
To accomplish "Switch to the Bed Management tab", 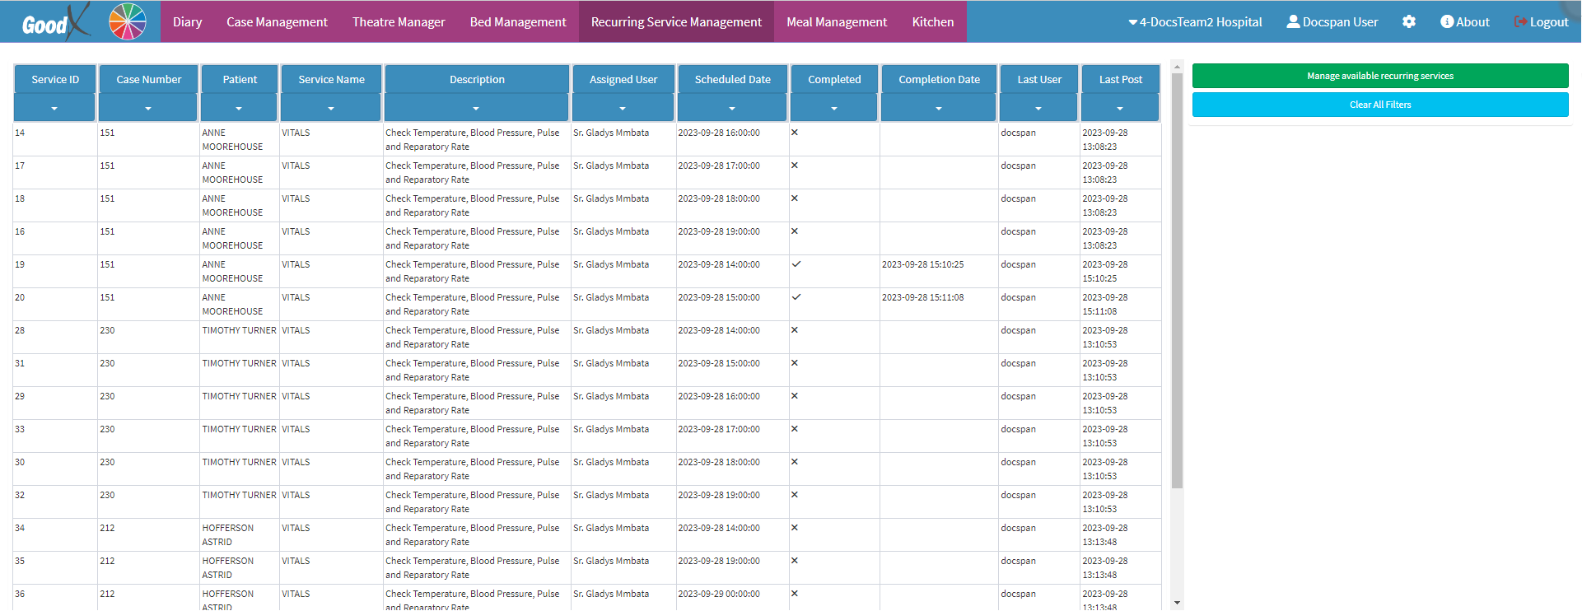I will click(x=517, y=22).
